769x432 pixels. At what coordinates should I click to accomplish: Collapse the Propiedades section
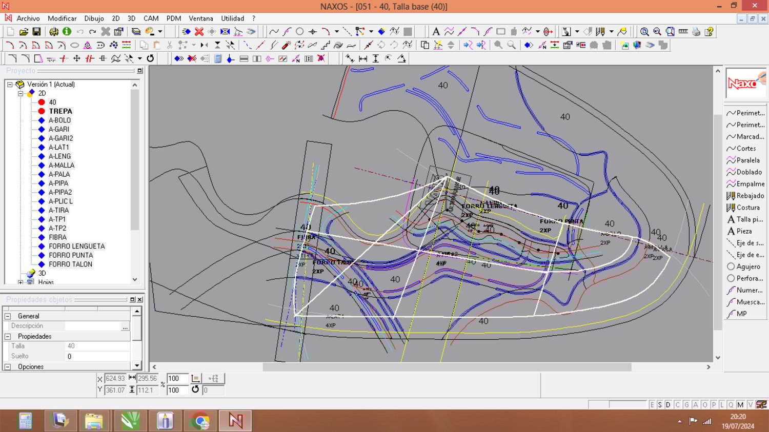tap(8, 337)
